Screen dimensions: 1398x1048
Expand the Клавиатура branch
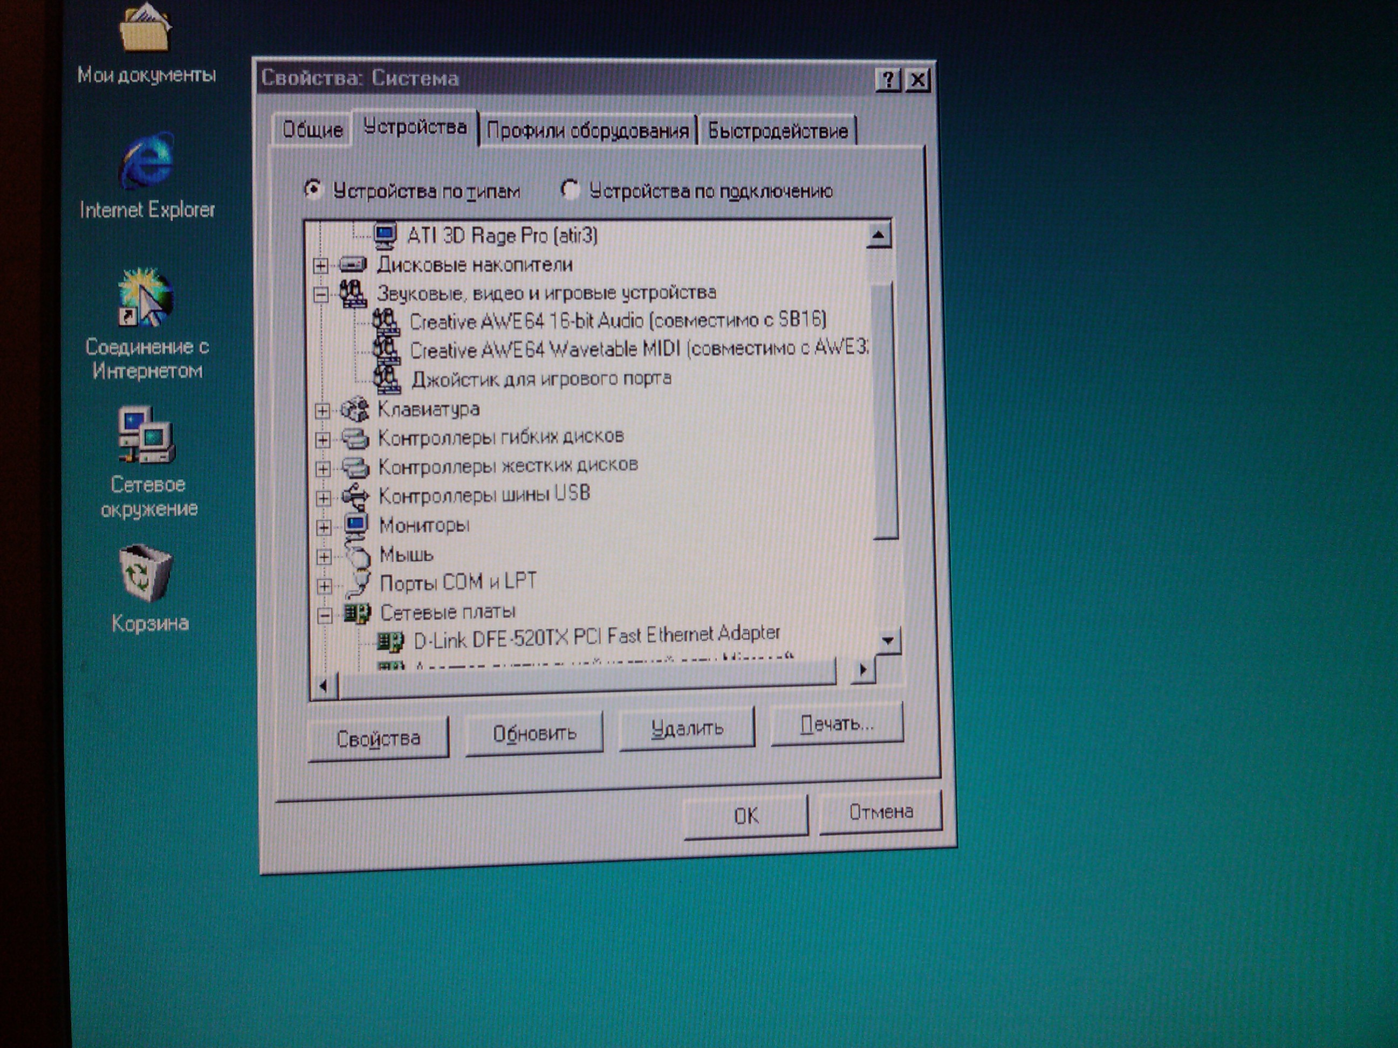click(x=323, y=411)
